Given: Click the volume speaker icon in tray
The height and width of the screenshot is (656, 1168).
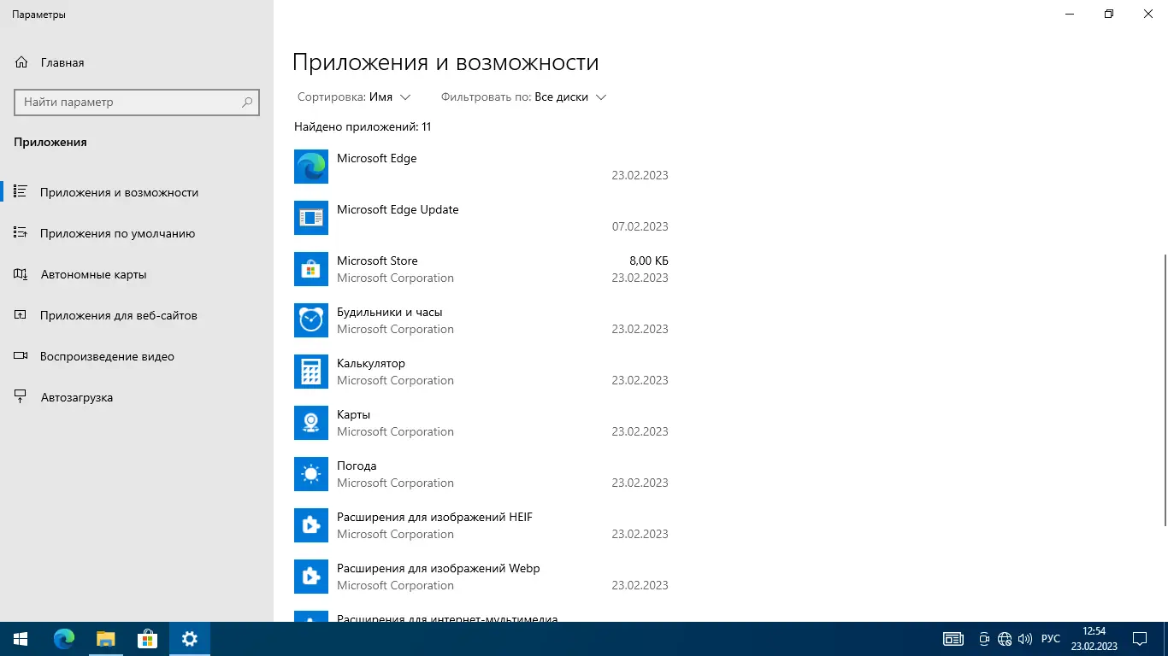Looking at the screenshot, I should pos(1025,639).
